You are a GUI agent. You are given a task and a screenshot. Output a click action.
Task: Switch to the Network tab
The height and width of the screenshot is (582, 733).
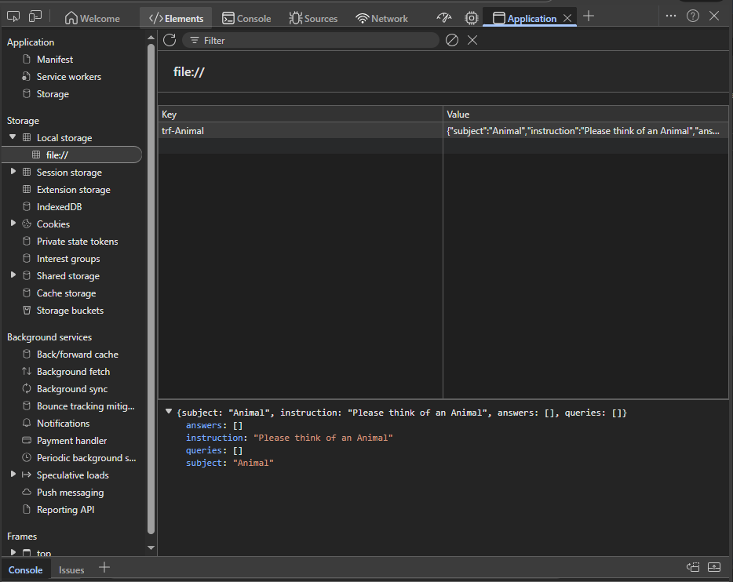tap(381, 18)
